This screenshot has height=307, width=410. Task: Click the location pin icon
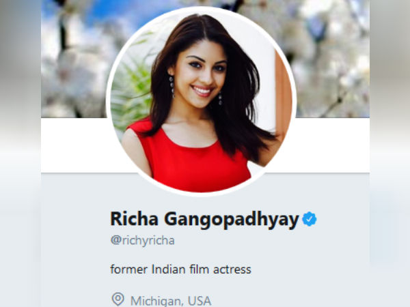[x=118, y=299]
